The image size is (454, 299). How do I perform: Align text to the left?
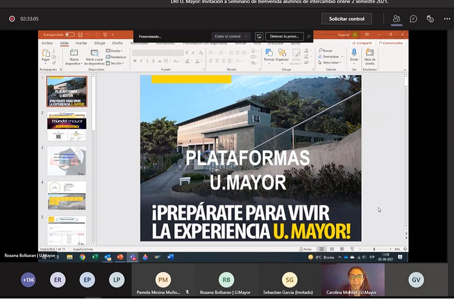[210, 61]
